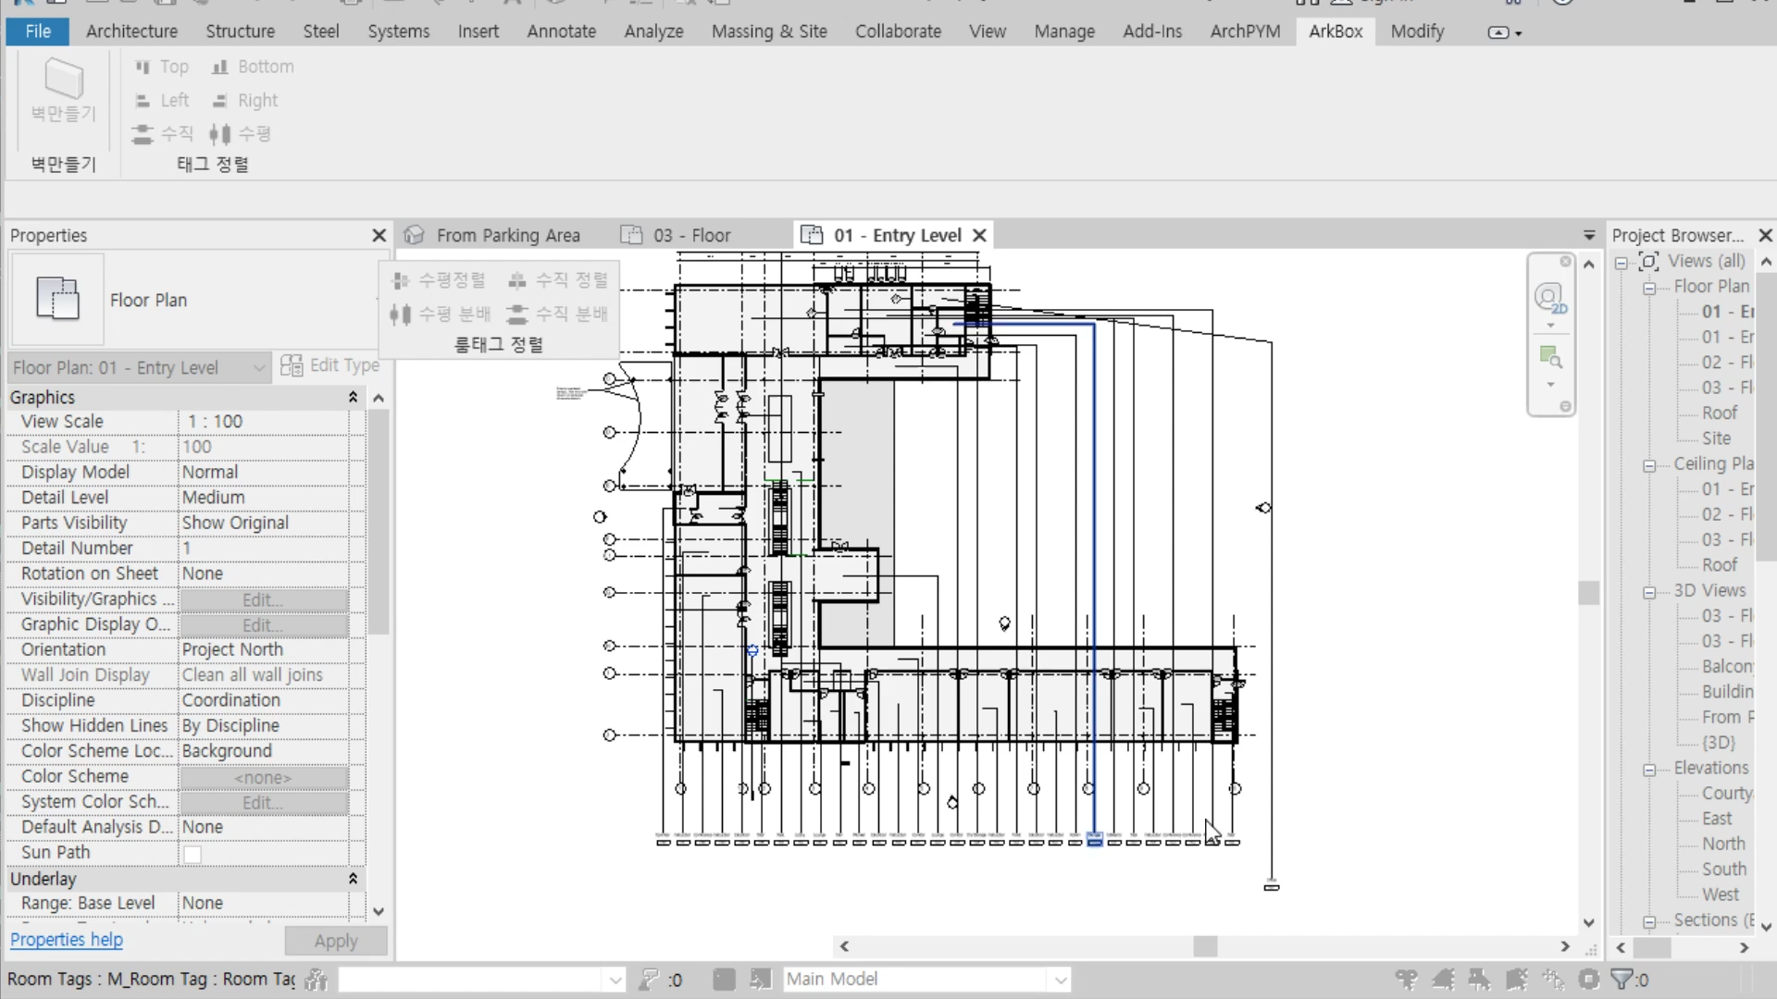Switch to the 03 - Floor view tab

coord(691,235)
